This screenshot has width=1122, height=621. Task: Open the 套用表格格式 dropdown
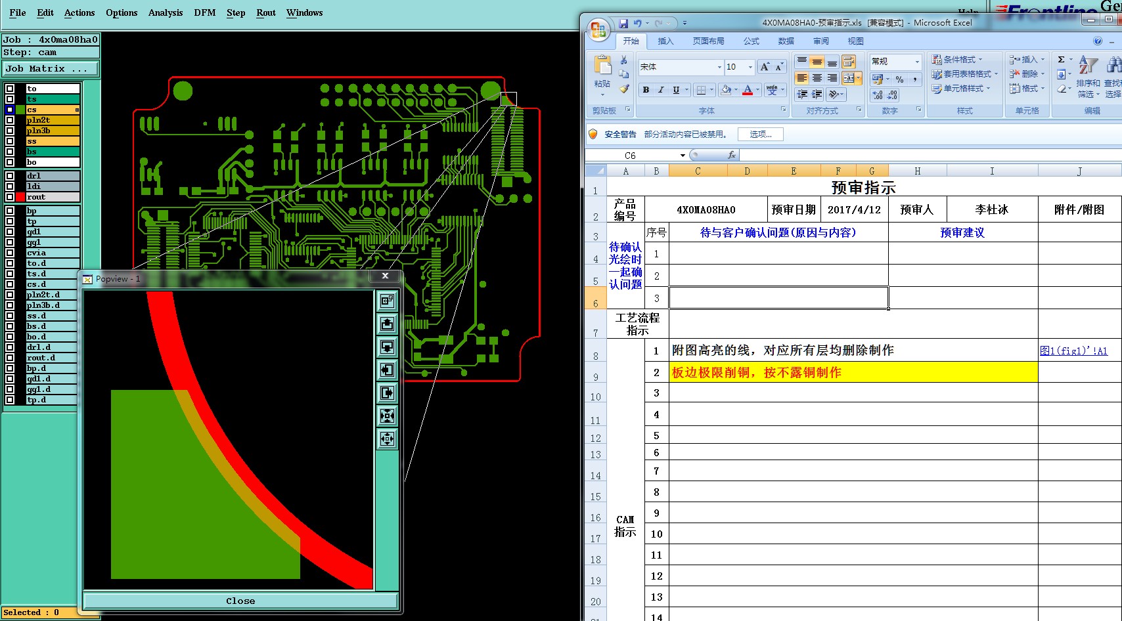pos(965,74)
